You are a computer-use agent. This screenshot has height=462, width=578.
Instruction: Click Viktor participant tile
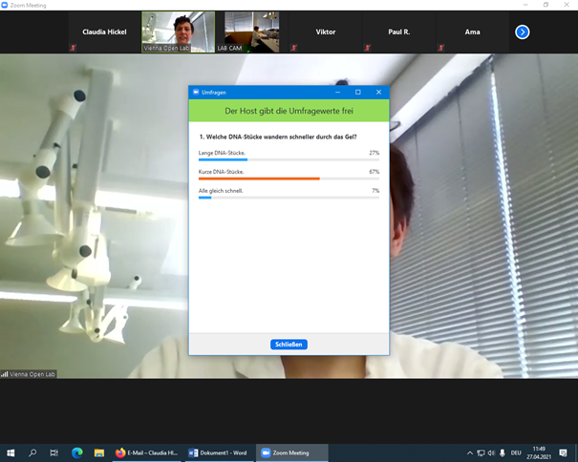pos(326,31)
